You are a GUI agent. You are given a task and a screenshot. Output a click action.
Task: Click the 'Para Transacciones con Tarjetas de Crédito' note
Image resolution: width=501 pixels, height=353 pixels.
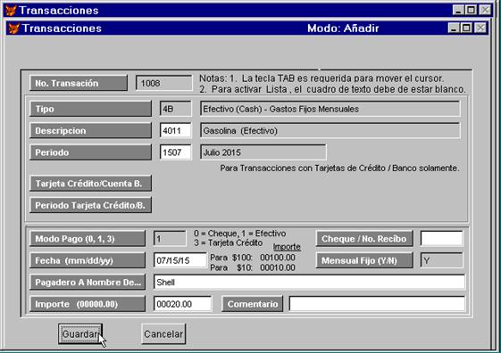(x=339, y=168)
